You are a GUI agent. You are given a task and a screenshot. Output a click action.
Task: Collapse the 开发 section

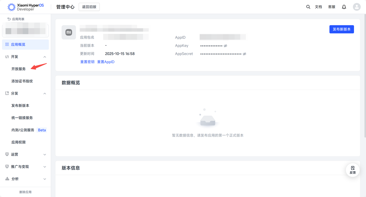tap(45, 57)
